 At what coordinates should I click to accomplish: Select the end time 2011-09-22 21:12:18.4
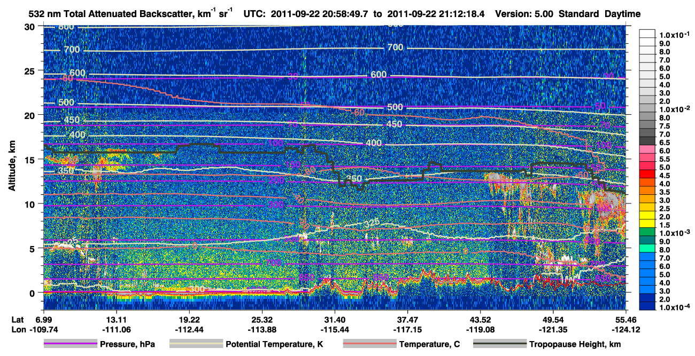pyautogui.click(x=436, y=14)
